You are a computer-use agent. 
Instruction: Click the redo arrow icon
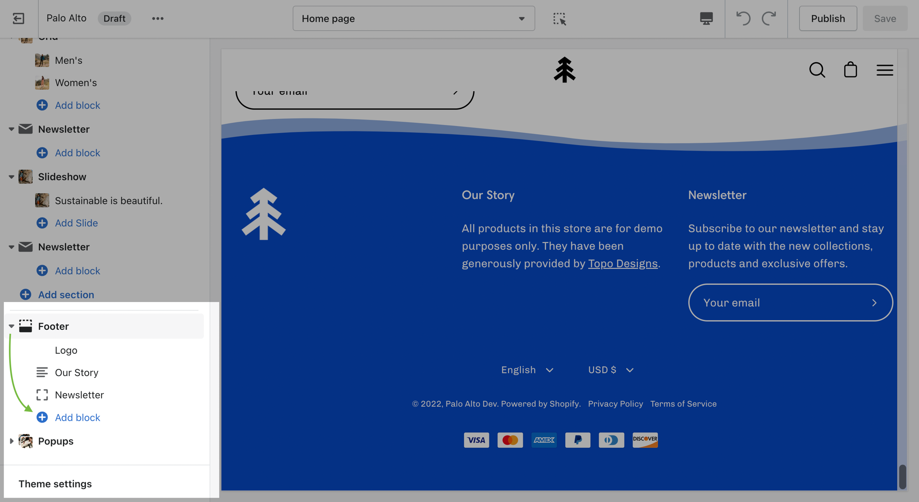click(x=769, y=18)
